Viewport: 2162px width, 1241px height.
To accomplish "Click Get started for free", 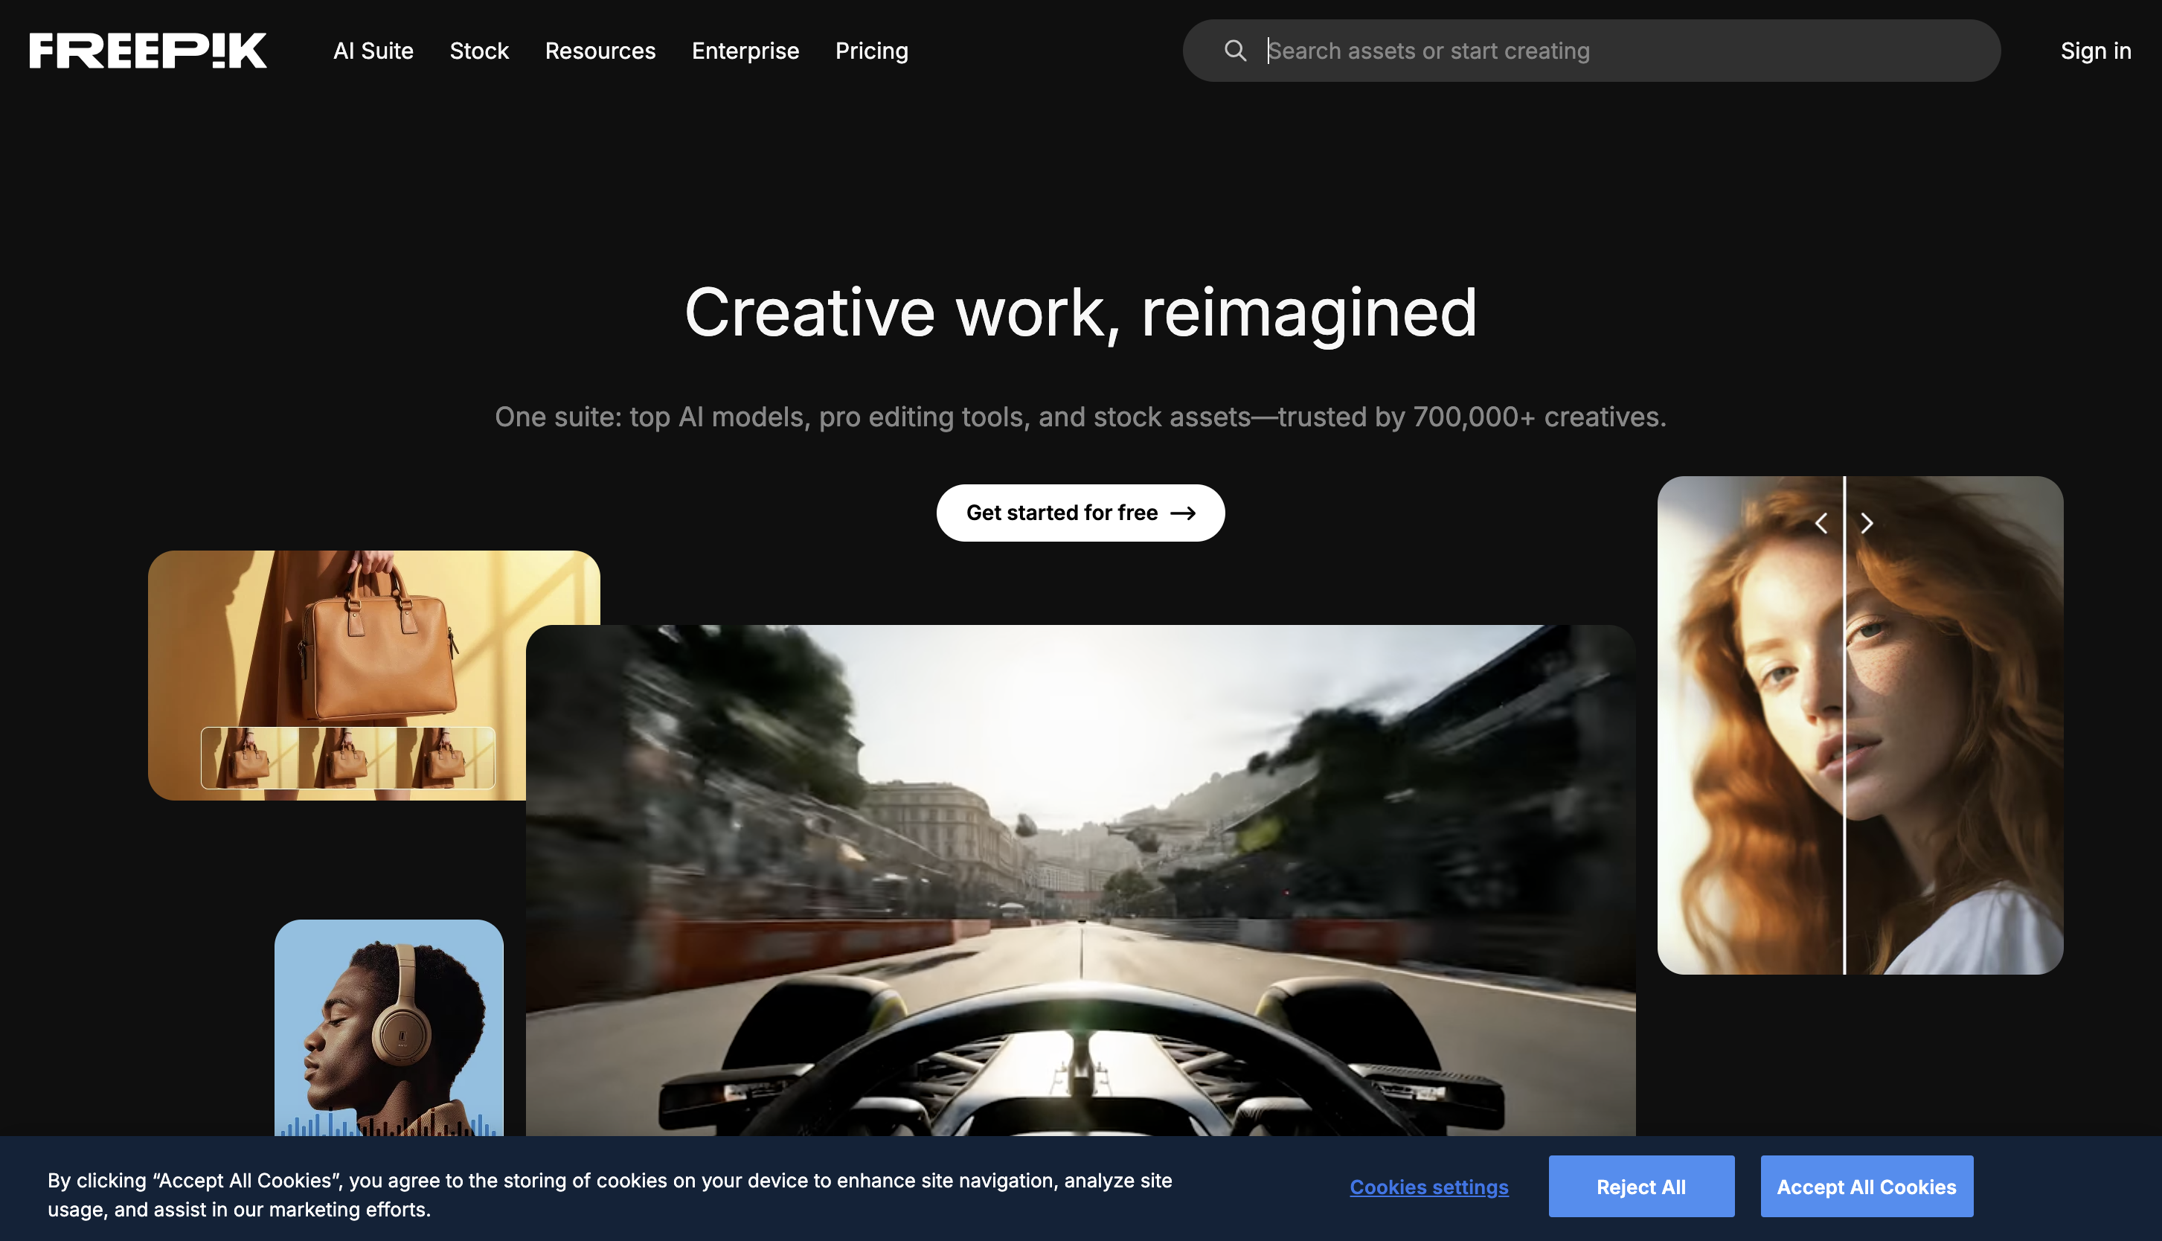I will tap(1080, 513).
